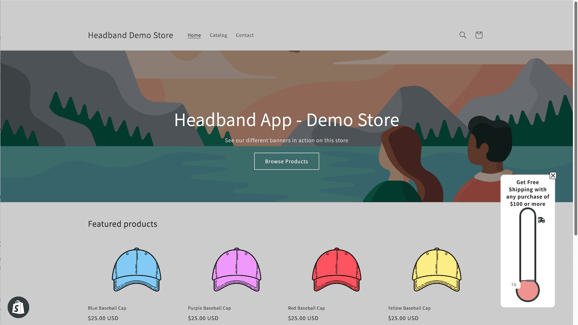Open the Catalog navigation menu item

pos(218,35)
